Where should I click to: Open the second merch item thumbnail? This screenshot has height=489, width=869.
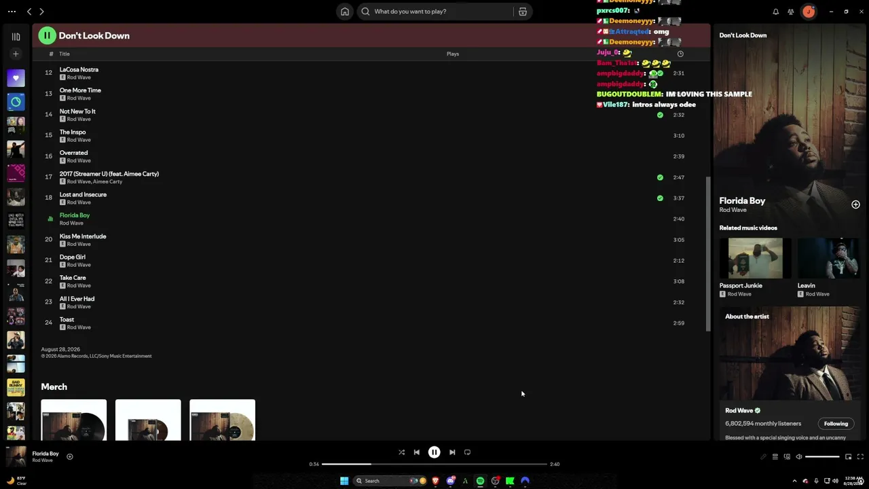(148, 420)
